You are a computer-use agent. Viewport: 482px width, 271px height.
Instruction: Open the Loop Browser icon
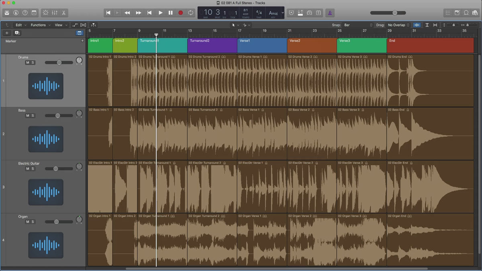point(466,13)
